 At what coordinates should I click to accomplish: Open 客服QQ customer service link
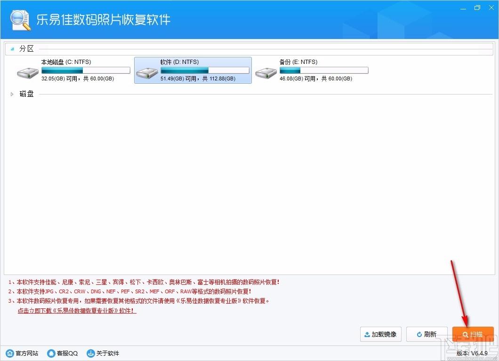tap(62, 353)
